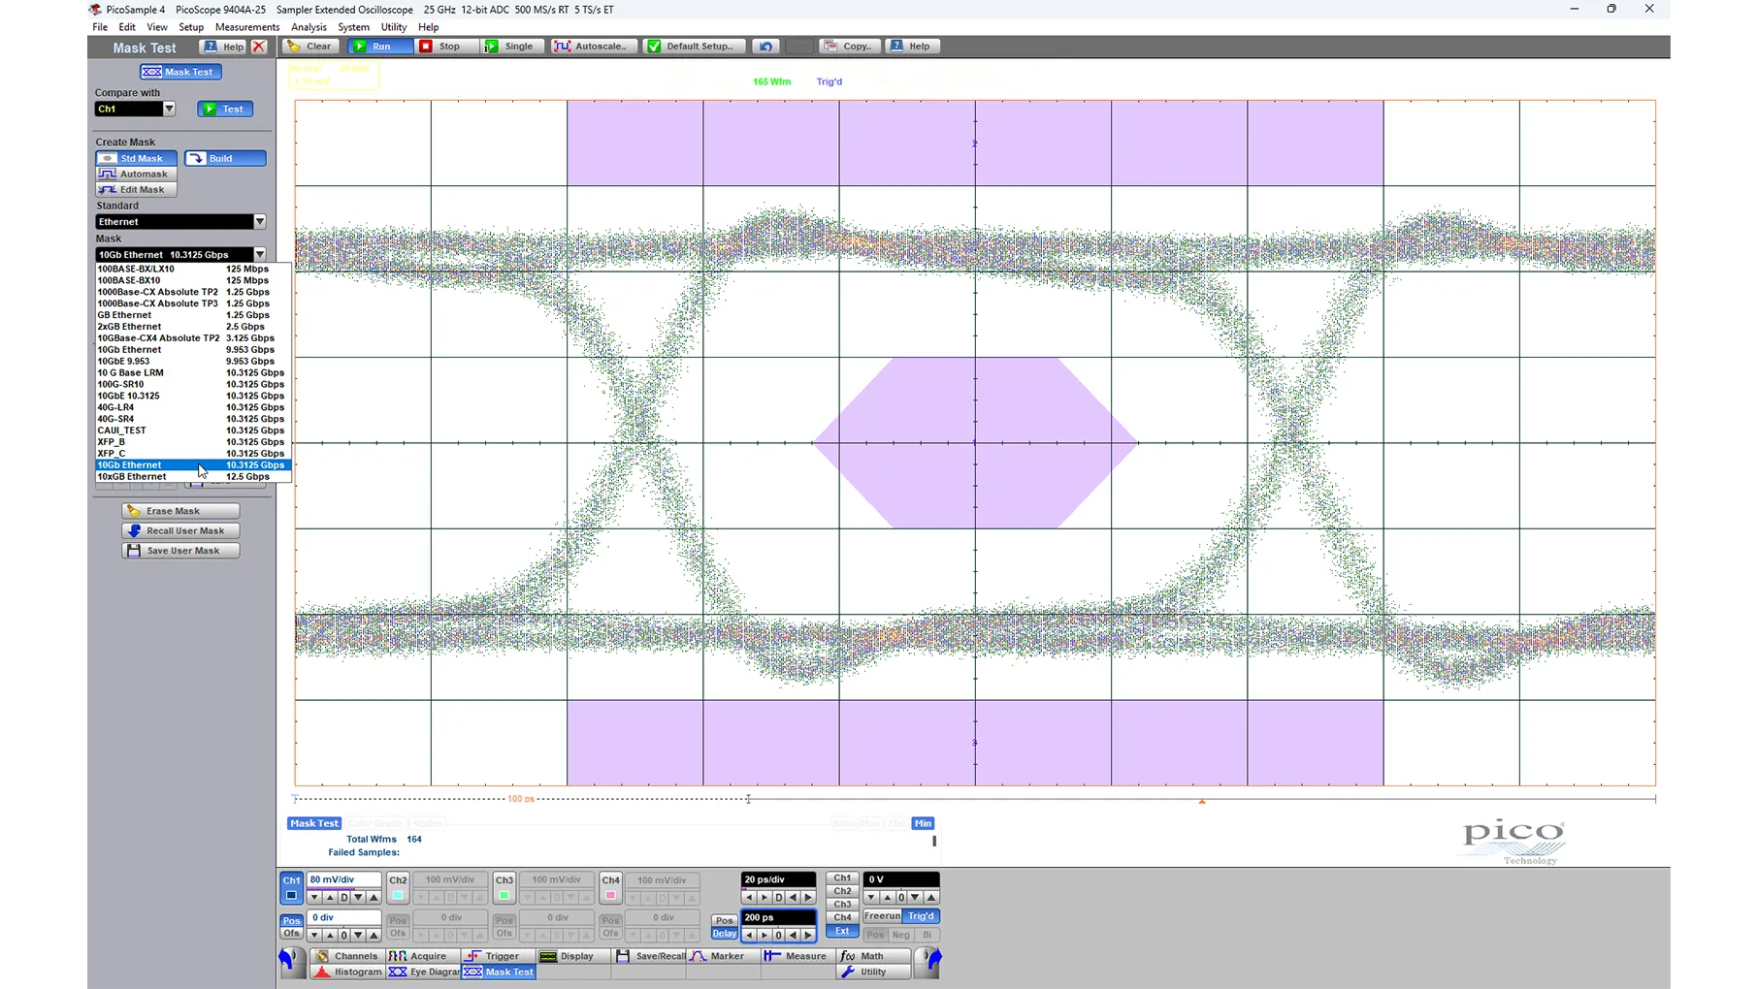Select Trig'd trigger mode

tap(921, 916)
